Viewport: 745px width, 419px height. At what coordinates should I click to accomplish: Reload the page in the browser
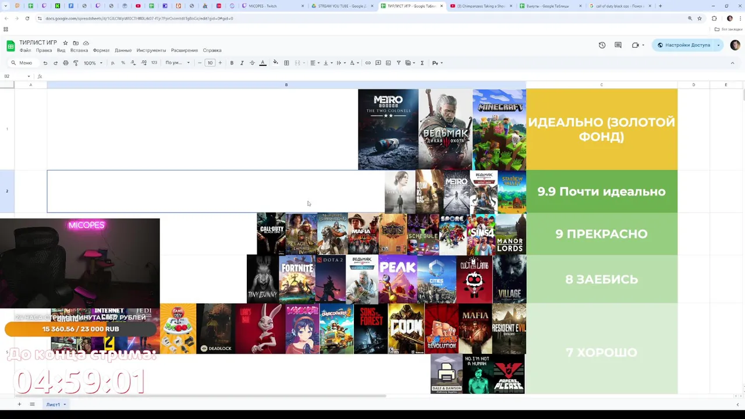27,18
